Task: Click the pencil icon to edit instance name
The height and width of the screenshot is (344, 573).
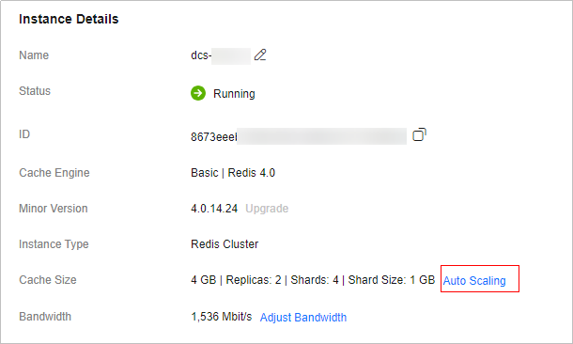Action: click(x=260, y=55)
